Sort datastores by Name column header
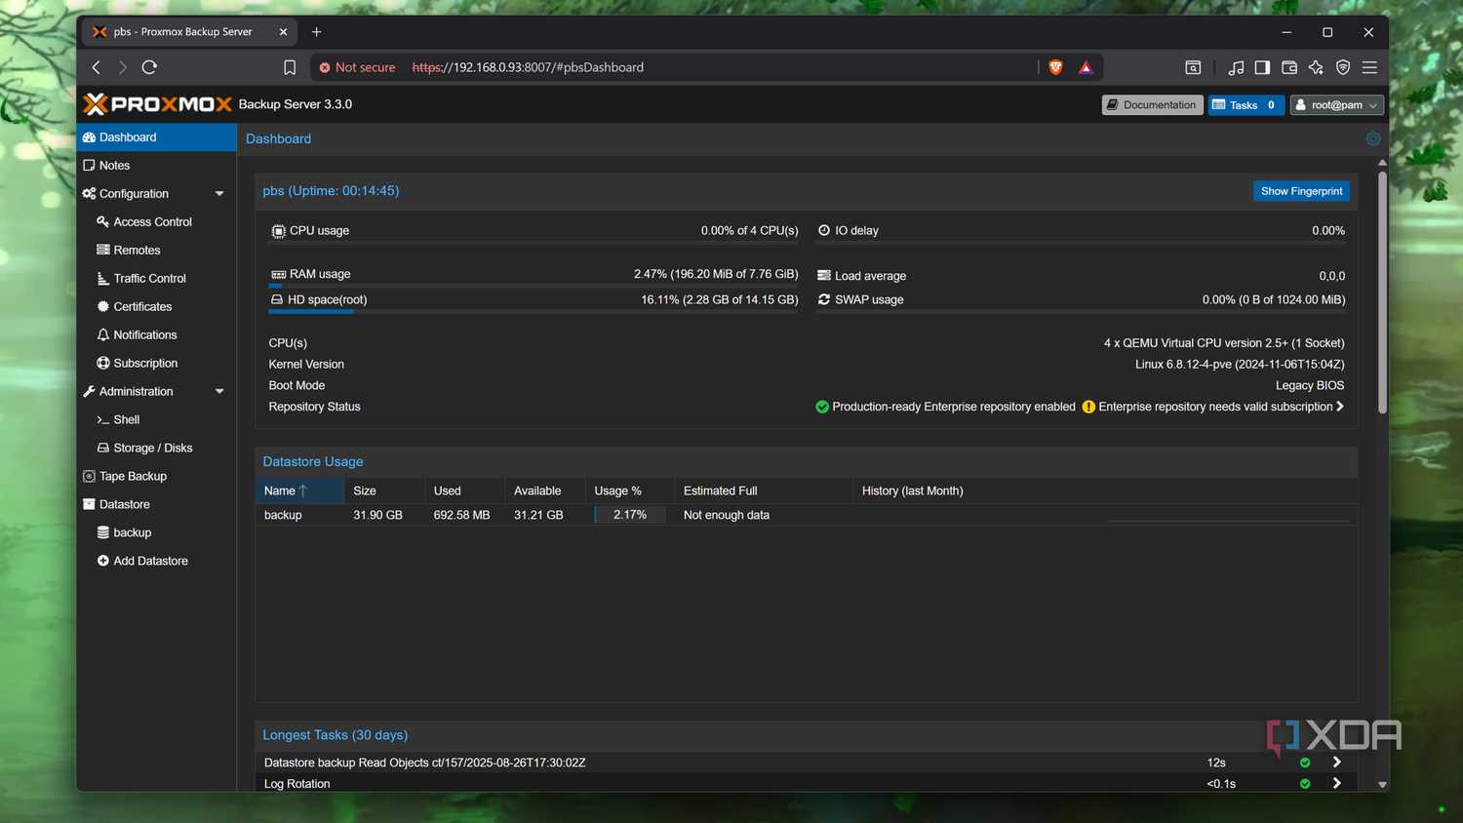The height and width of the screenshot is (823, 1463). pos(299,490)
